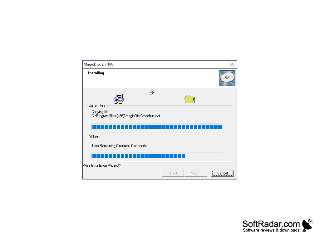Click the Copying file label
320x240 pixels.
(101, 112)
